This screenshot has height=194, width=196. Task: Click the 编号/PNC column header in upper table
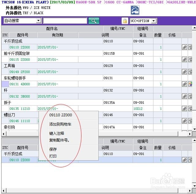[x=118, y=29]
